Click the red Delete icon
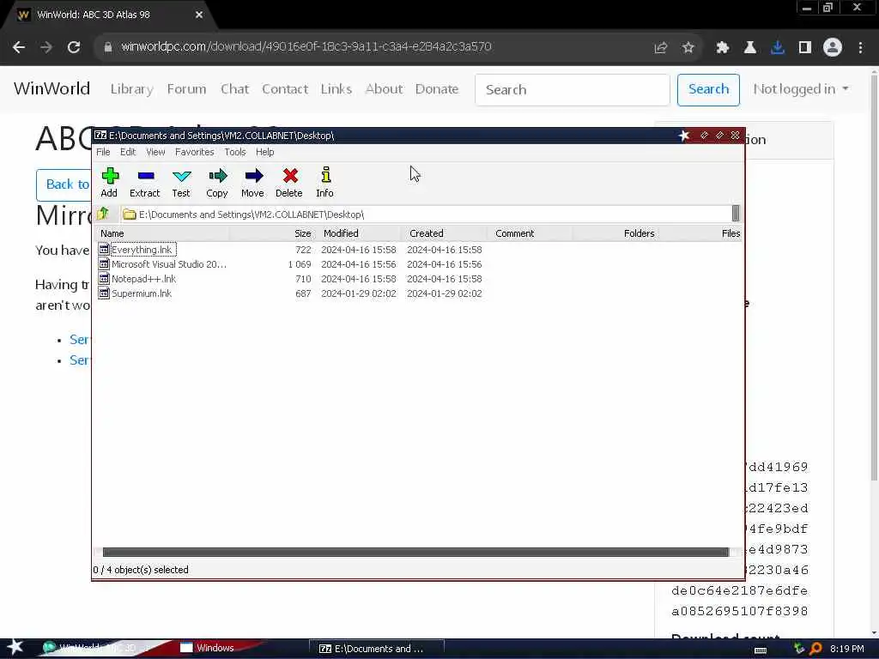The width and height of the screenshot is (879, 659). pyautogui.click(x=289, y=182)
